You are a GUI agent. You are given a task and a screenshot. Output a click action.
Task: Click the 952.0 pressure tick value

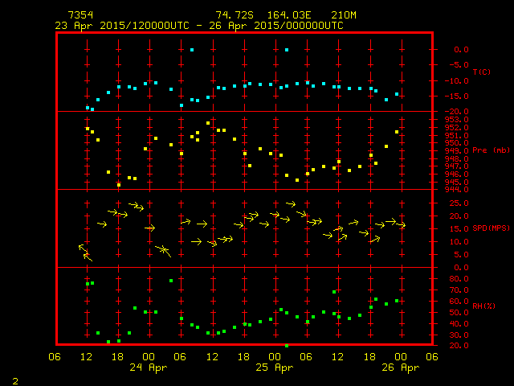(x=457, y=127)
